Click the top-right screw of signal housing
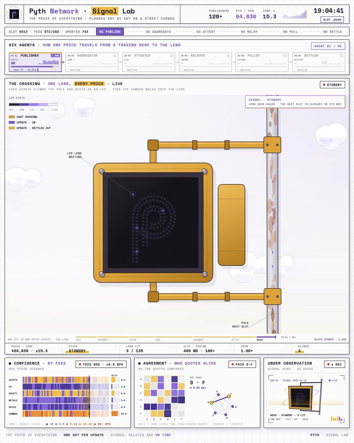The width and height of the screenshot is (354, 443). [204, 171]
